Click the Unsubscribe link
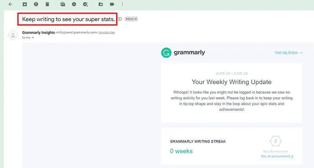Image resolution: width=314 pixels, height=168 pixels. pyautogui.click(x=106, y=33)
